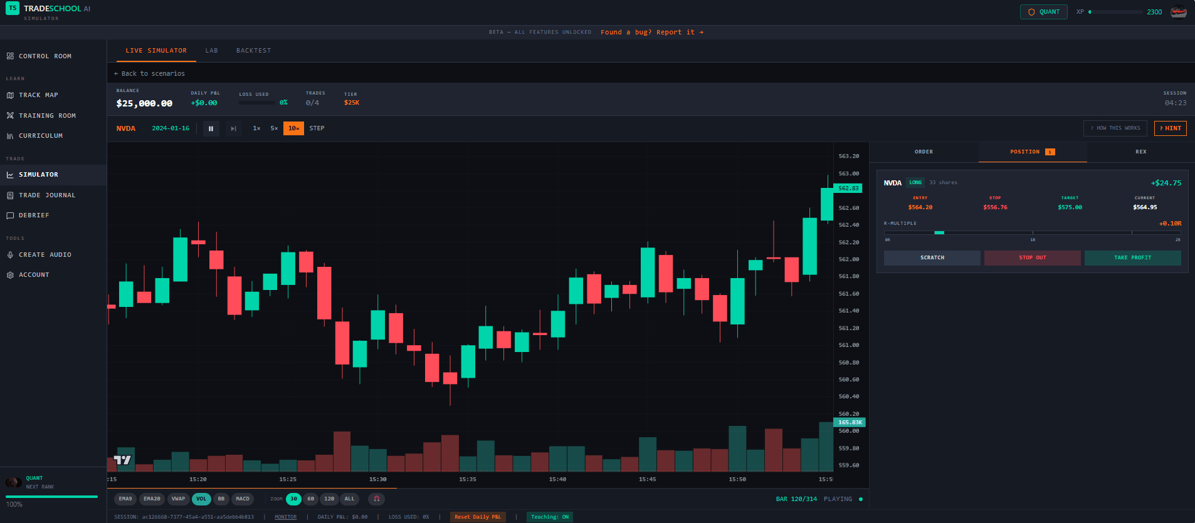The height and width of the screenshot is (523, 1195).
Task: Toggle the EMA20 indicator
Action: 152,499
